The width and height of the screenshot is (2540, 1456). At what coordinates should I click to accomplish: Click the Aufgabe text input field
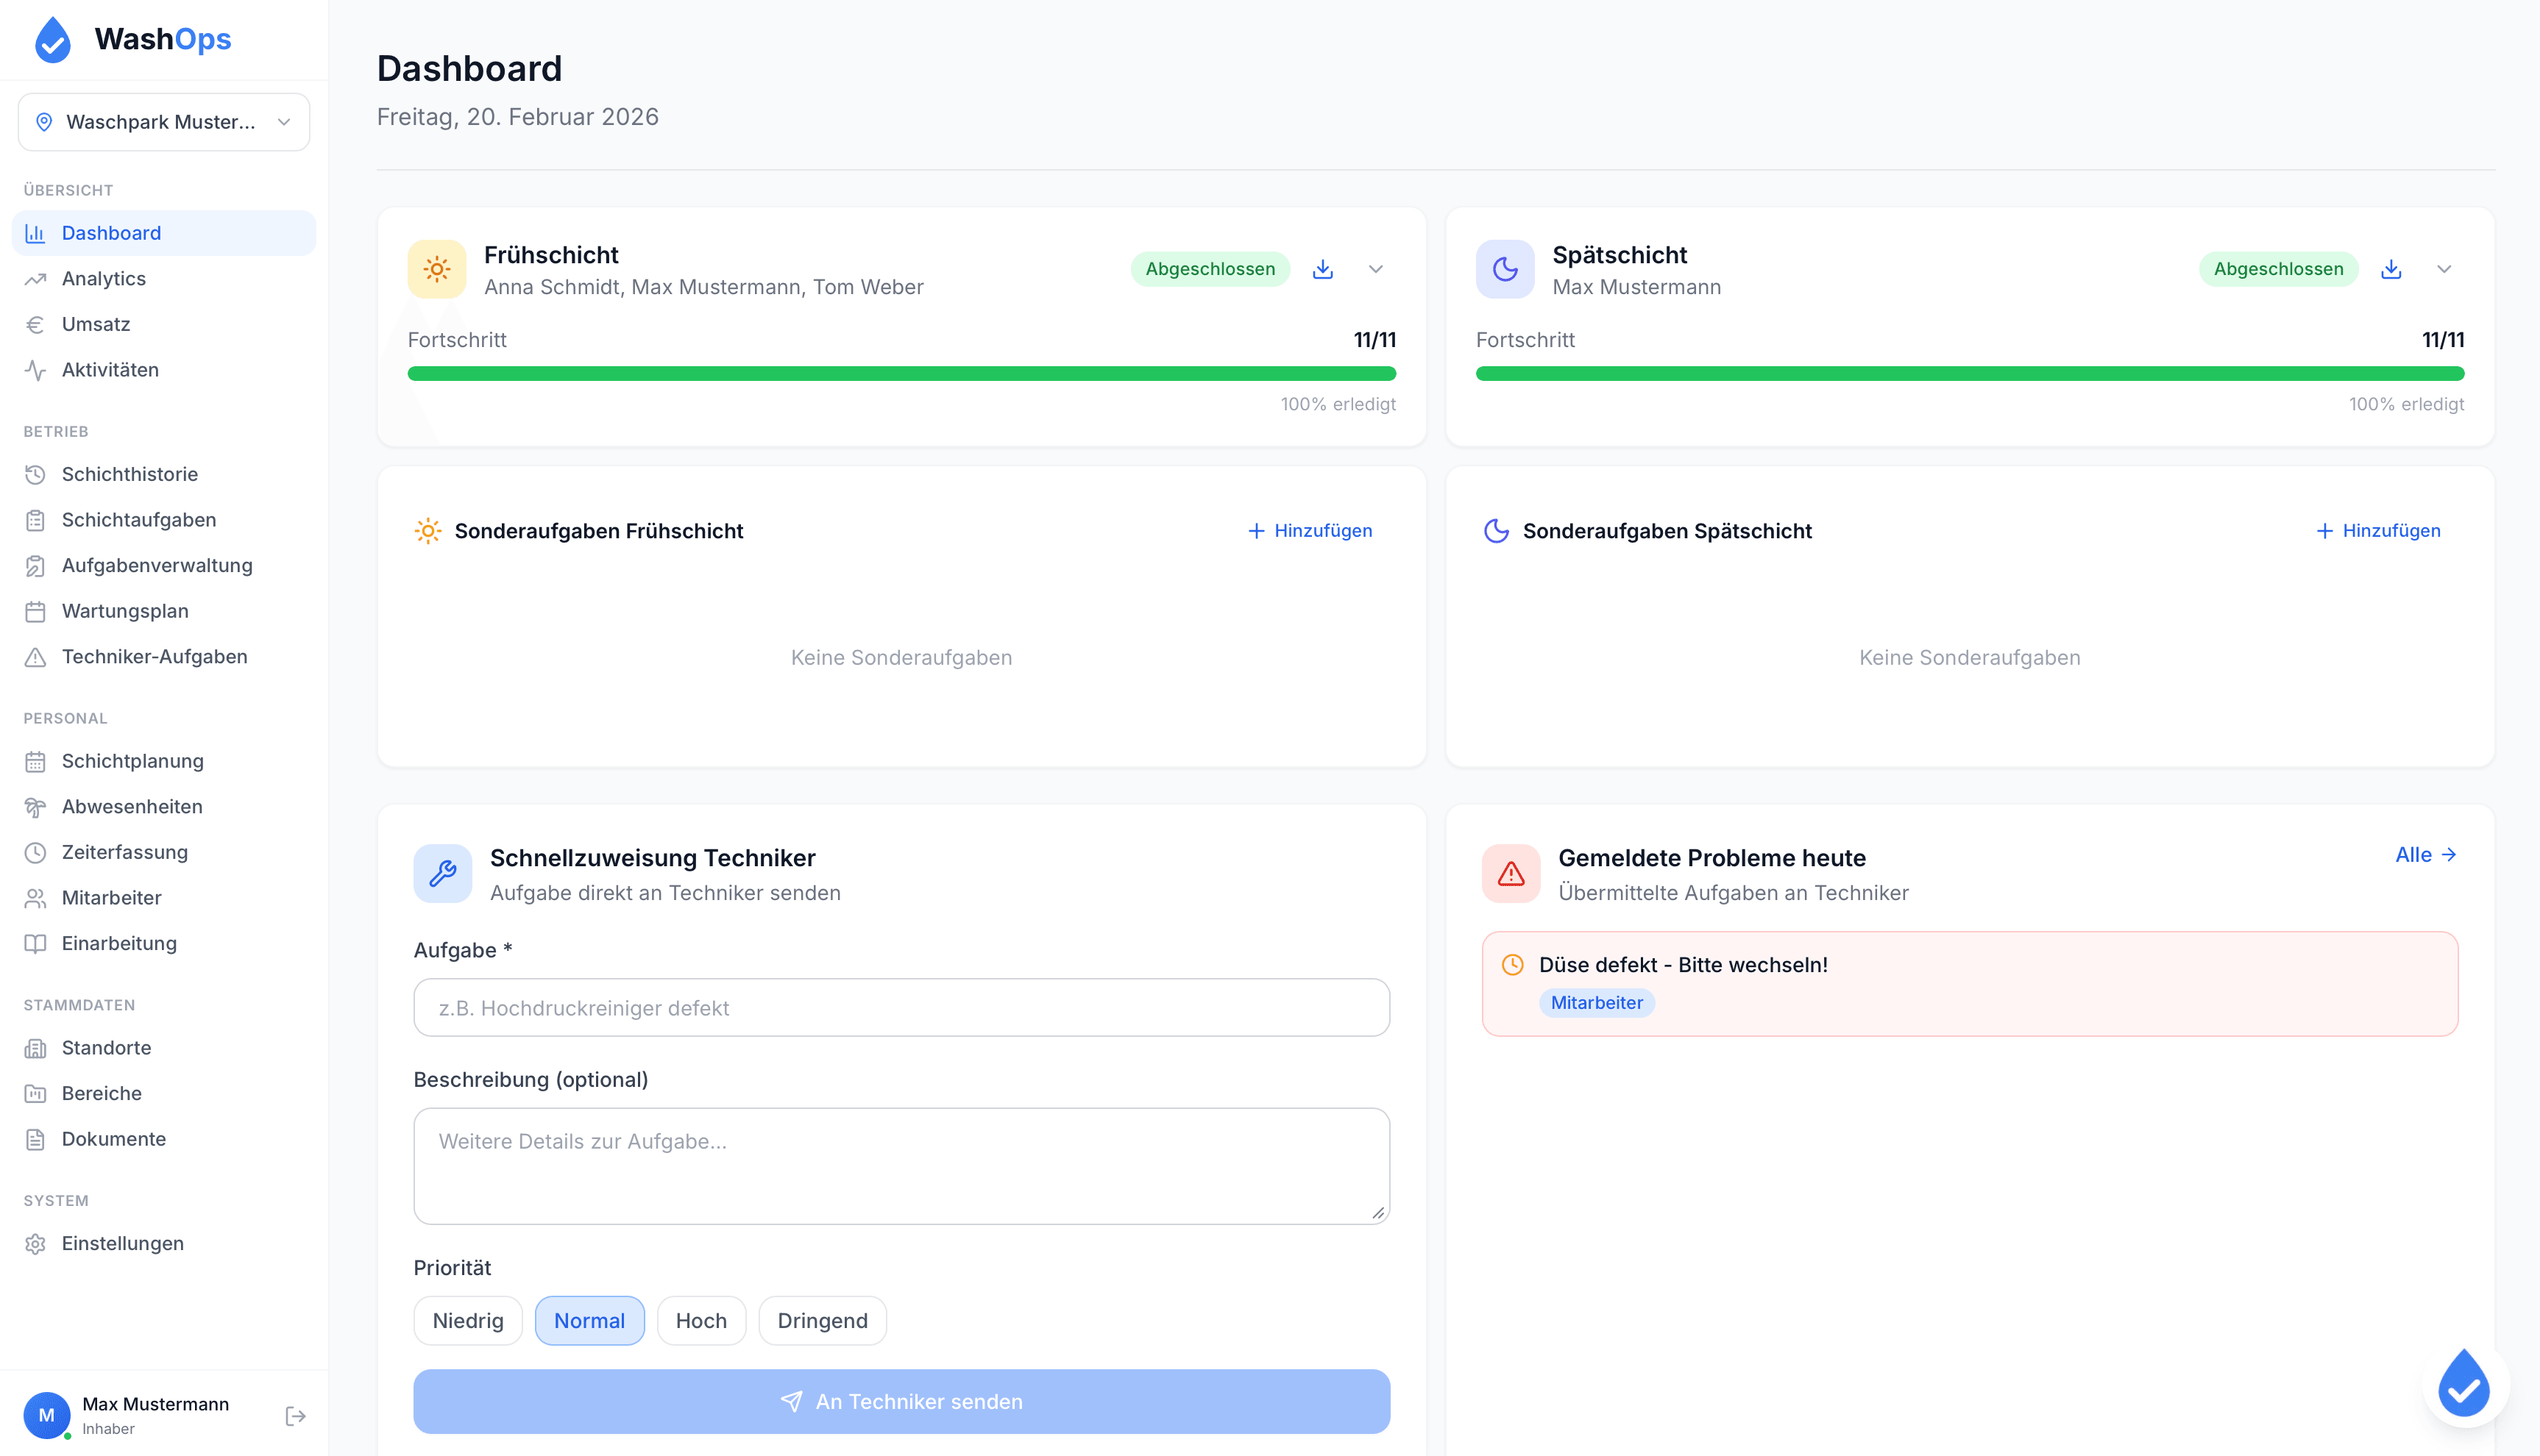[x=901, y=1007]
